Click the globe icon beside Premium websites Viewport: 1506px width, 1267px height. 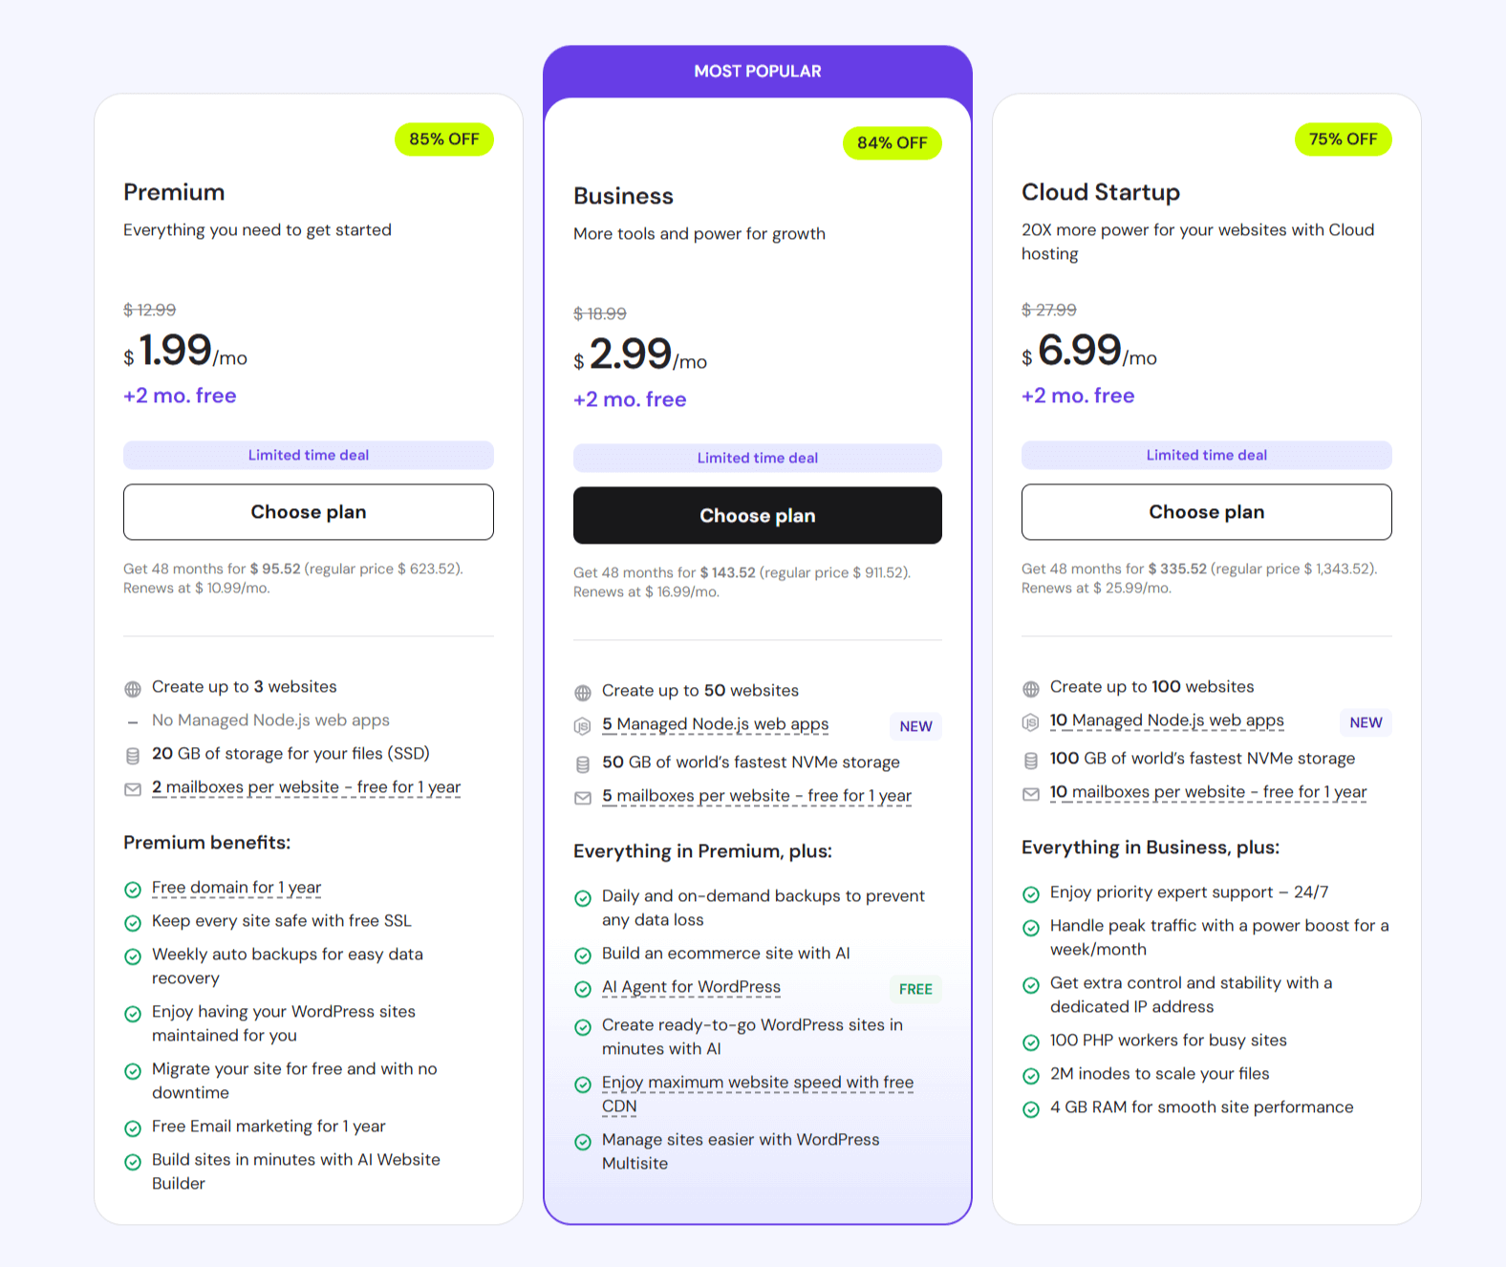click(x=133, y=687)
